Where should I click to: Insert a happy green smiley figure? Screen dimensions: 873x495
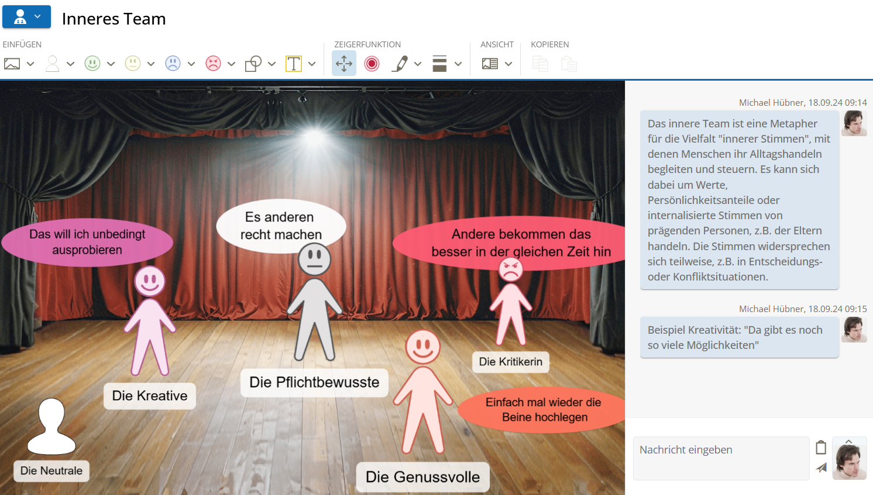(92, 64)
